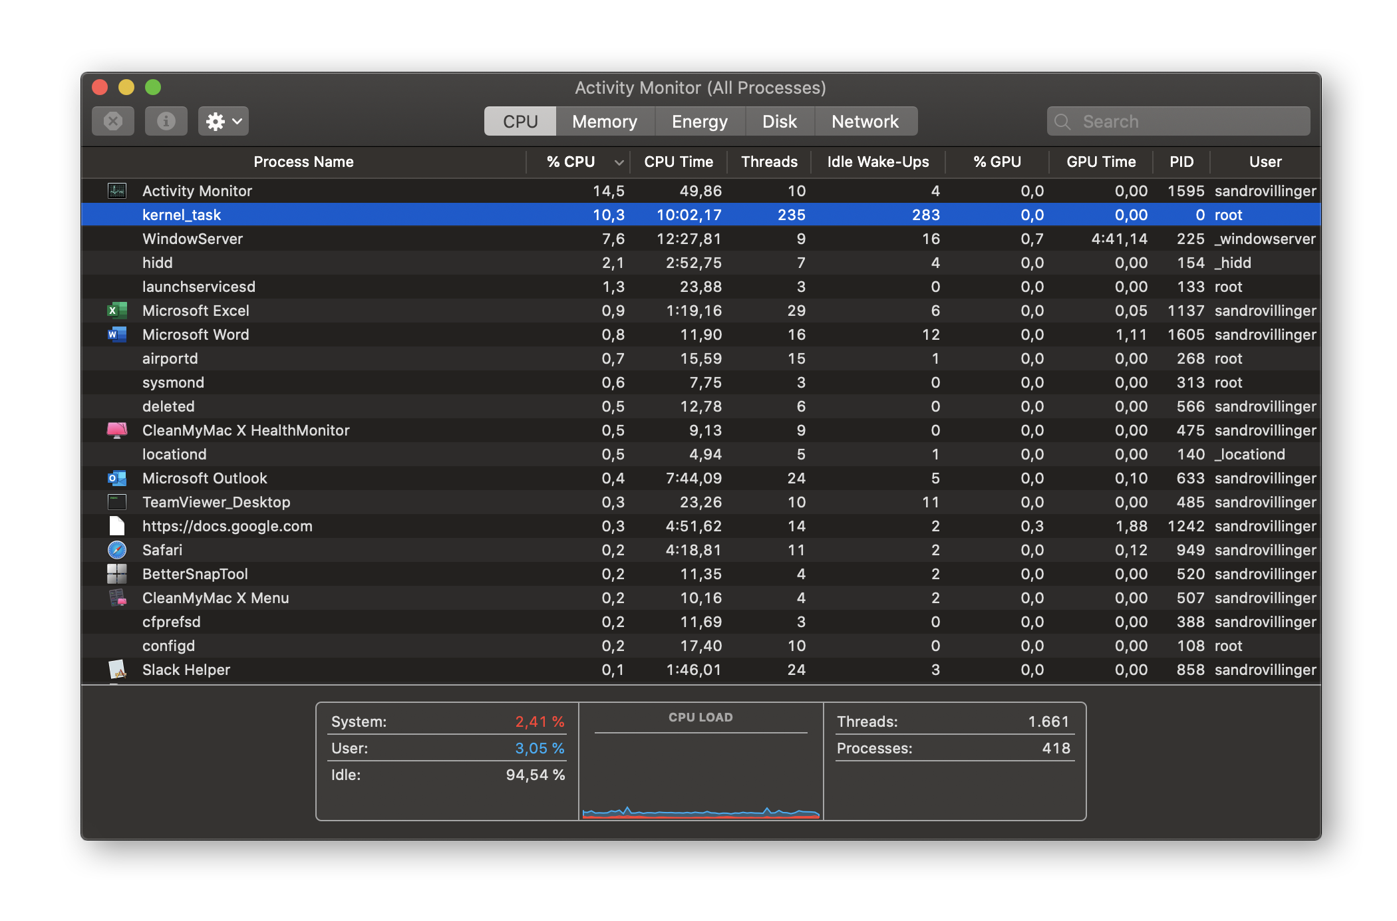
Task: Click the Microsoft Outlook app icon
Action: click(x=117, y=478)
